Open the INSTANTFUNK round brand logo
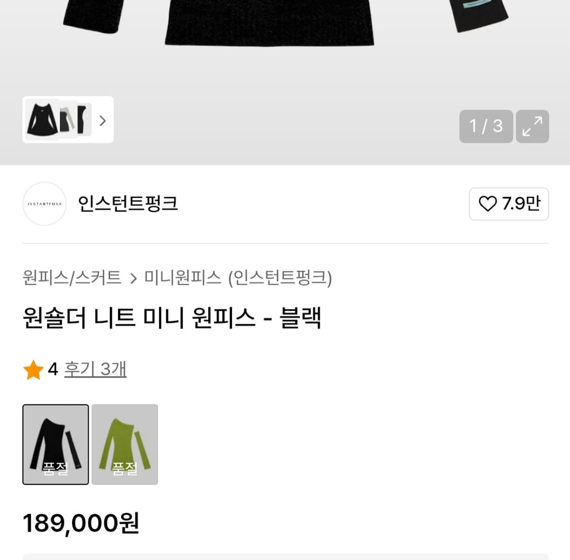Viewport: 570px width, 560px height. [45, 204]
